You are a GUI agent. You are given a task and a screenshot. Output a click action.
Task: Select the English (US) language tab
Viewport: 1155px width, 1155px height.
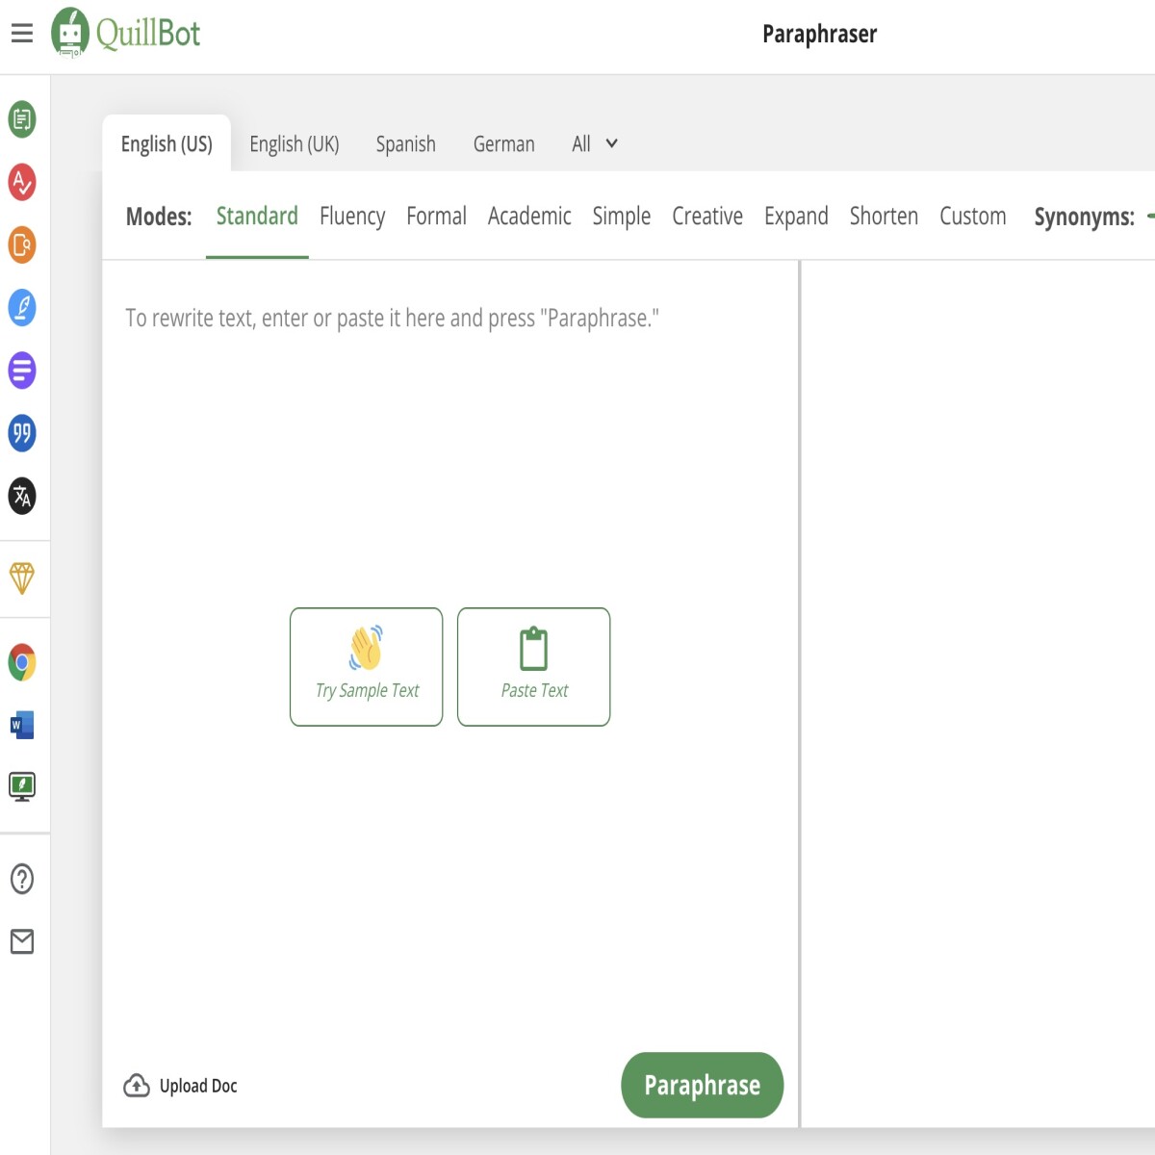167,144
